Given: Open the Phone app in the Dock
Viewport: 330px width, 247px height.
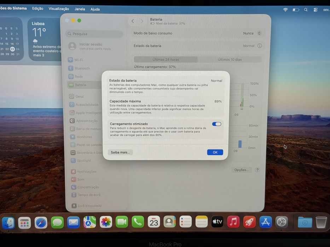Looking at the screenshot, I should coord(138,222).
